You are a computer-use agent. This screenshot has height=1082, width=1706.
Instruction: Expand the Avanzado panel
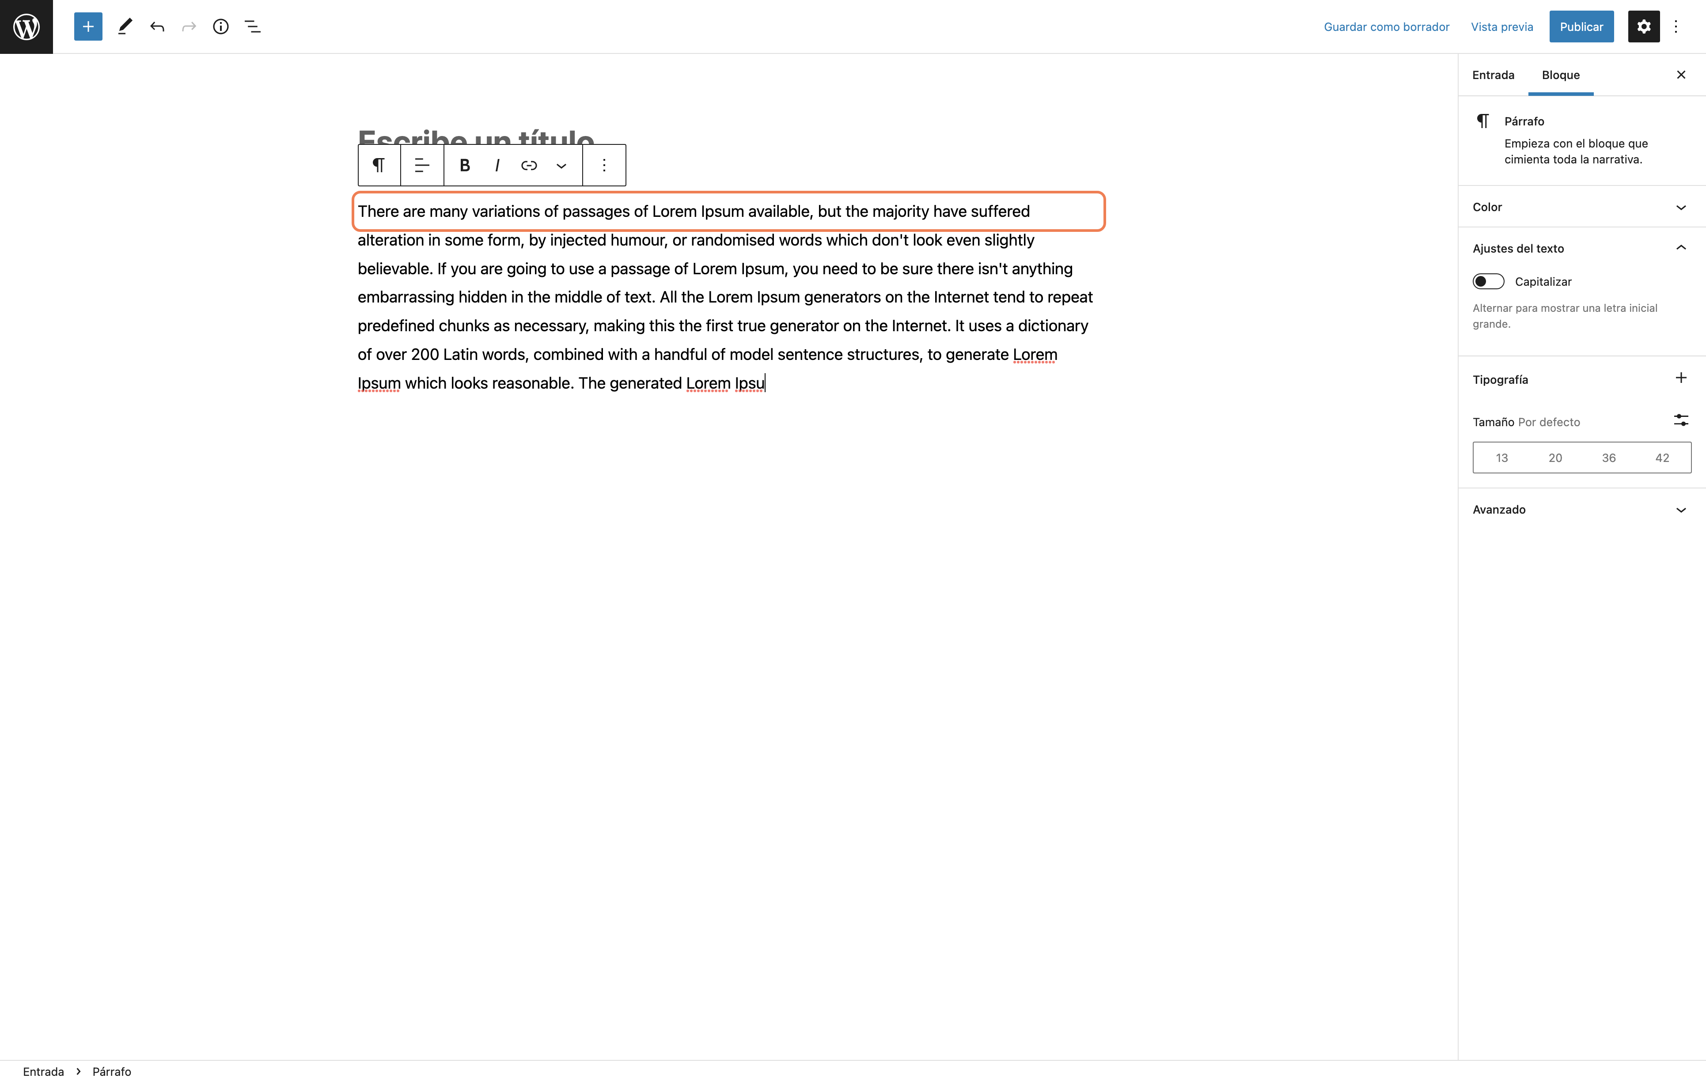(x=1581, y=509)
